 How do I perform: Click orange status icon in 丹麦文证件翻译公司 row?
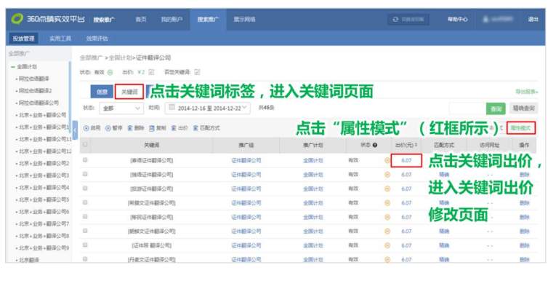(387, 260)
